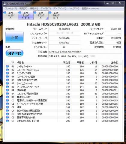Click the 4 回 power-on count field
The image size is (126, 144).
(x=113, y=43)
